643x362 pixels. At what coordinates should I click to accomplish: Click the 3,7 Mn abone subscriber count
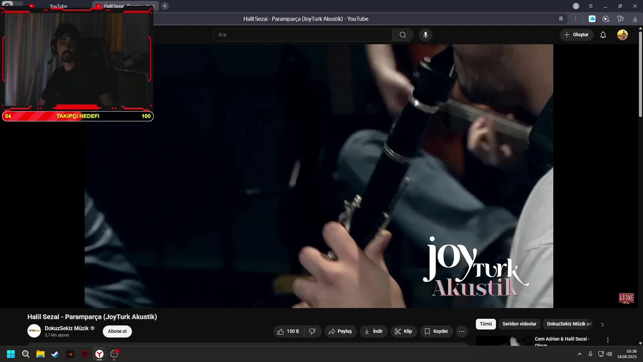pyautogui.click(x=57, y=335)
